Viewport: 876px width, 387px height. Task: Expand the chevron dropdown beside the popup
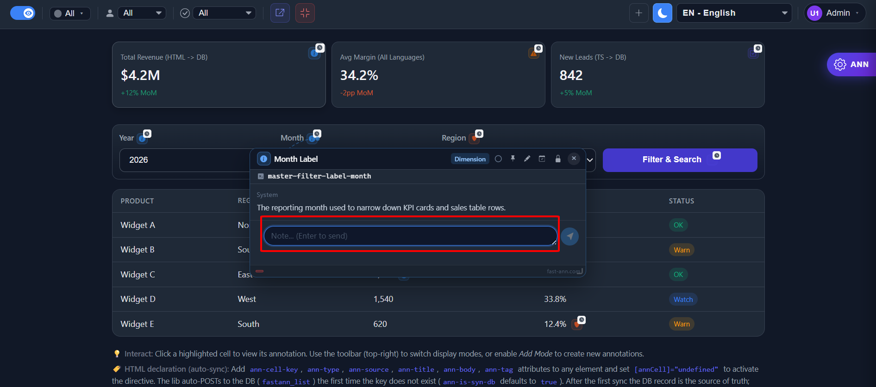pos(590,160)
